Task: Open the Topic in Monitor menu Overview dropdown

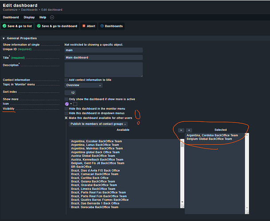Action: click(83, 85)
